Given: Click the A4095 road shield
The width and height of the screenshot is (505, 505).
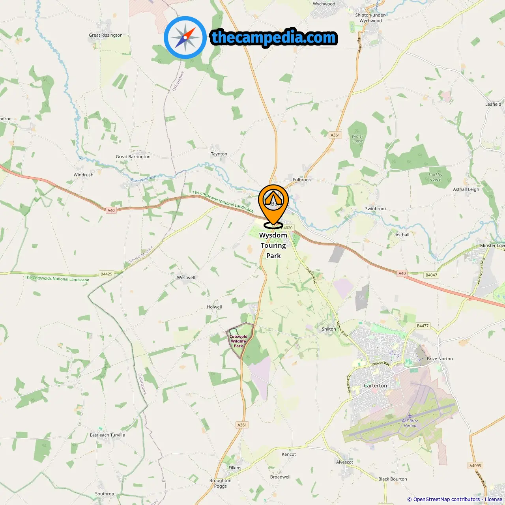Looking at the screenshot, I should (475, 466).
